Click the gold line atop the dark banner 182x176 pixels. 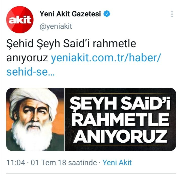[120, 93]
